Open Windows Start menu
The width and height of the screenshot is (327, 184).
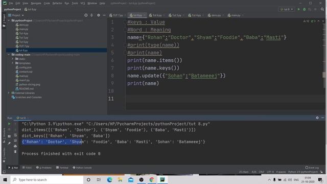5,179
